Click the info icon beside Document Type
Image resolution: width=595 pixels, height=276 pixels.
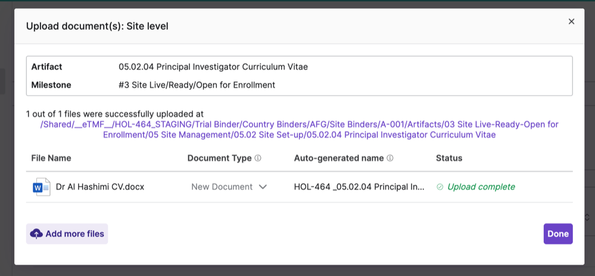point(258,159)
